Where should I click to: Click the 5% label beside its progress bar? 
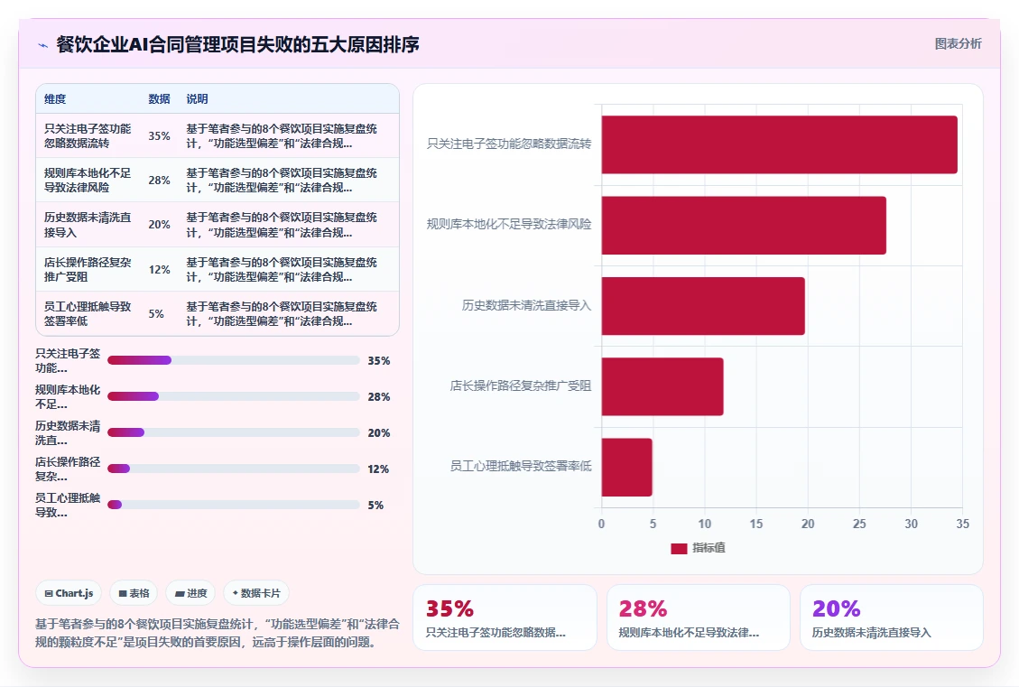(x=375, y=505)
